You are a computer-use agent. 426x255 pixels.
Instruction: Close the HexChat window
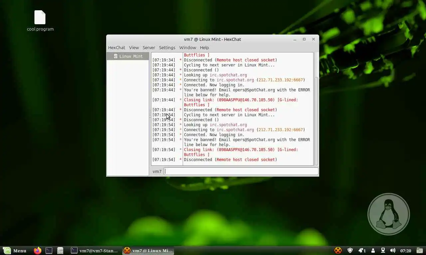(x=313, y=39)
